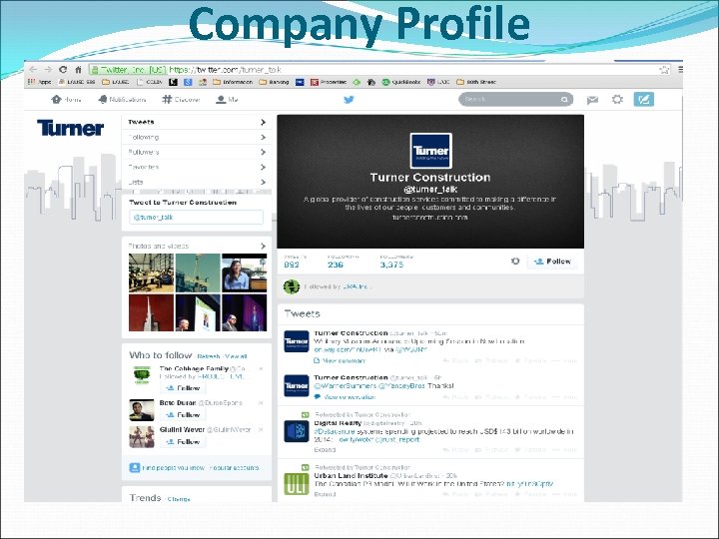
Task: Click Turner Construction profile avatar
Action: click(x=430, y=151)
